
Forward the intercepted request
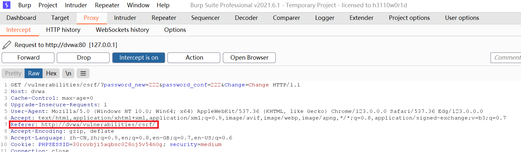point(28,58)
